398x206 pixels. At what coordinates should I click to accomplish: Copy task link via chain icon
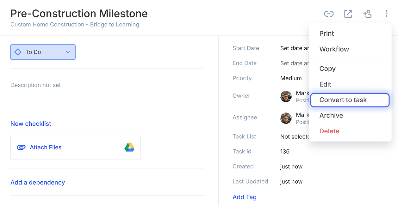[x=329, y=14]
